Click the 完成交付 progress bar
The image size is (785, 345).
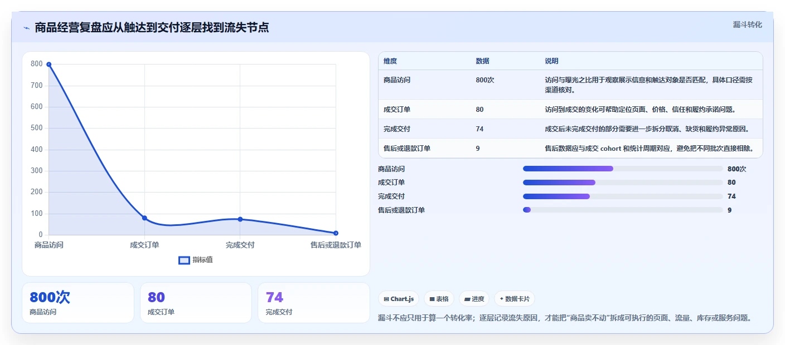(623, 196)
